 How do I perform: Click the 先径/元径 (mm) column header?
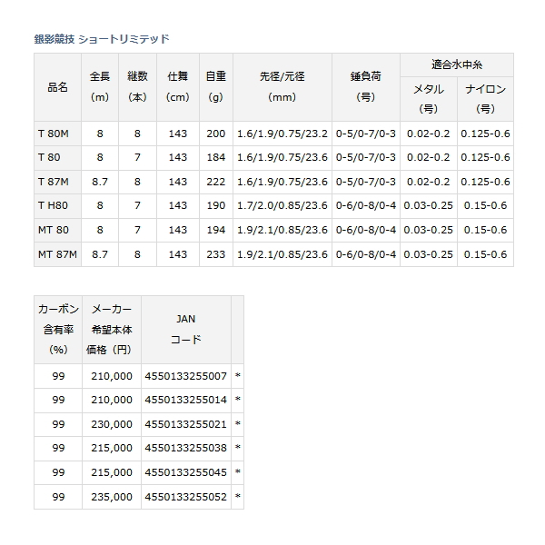(282, 87)
